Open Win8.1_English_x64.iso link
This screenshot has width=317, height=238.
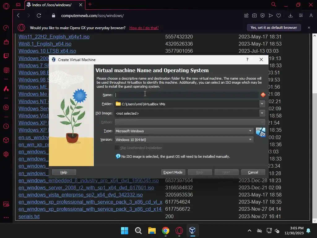(45, 44)
